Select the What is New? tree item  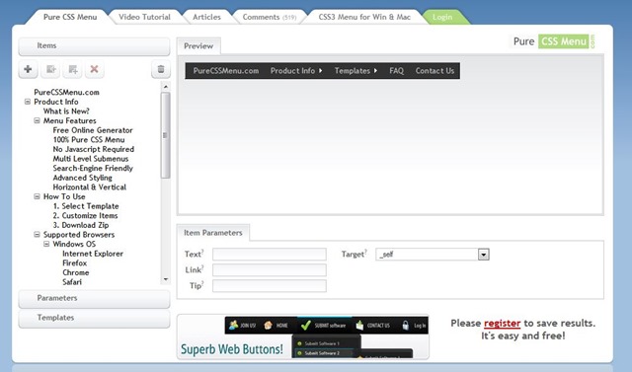pyautogui.click(x=66, y=112)
